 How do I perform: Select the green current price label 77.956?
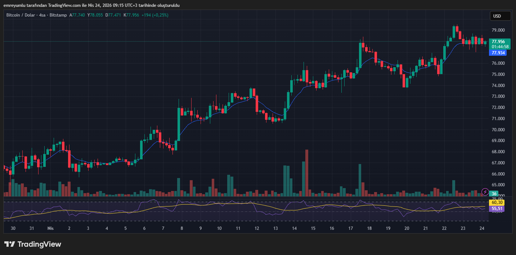tap(498, 41)
